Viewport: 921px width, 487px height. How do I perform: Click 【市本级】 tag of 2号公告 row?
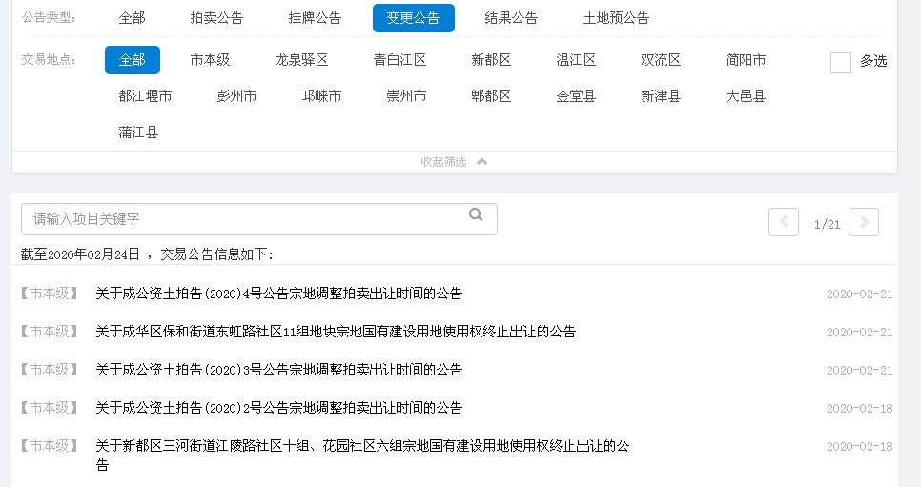(x=50, y=408)
